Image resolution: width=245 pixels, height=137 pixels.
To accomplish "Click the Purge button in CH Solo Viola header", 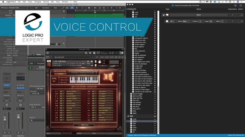I will pyautogui.click(x=88, y=64).
